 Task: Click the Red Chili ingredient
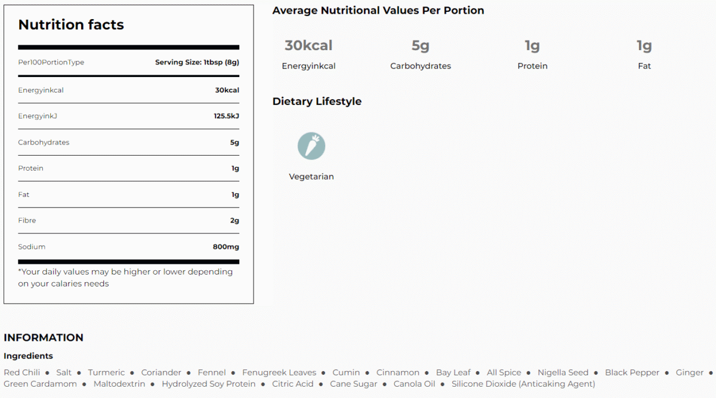point(22,372)
